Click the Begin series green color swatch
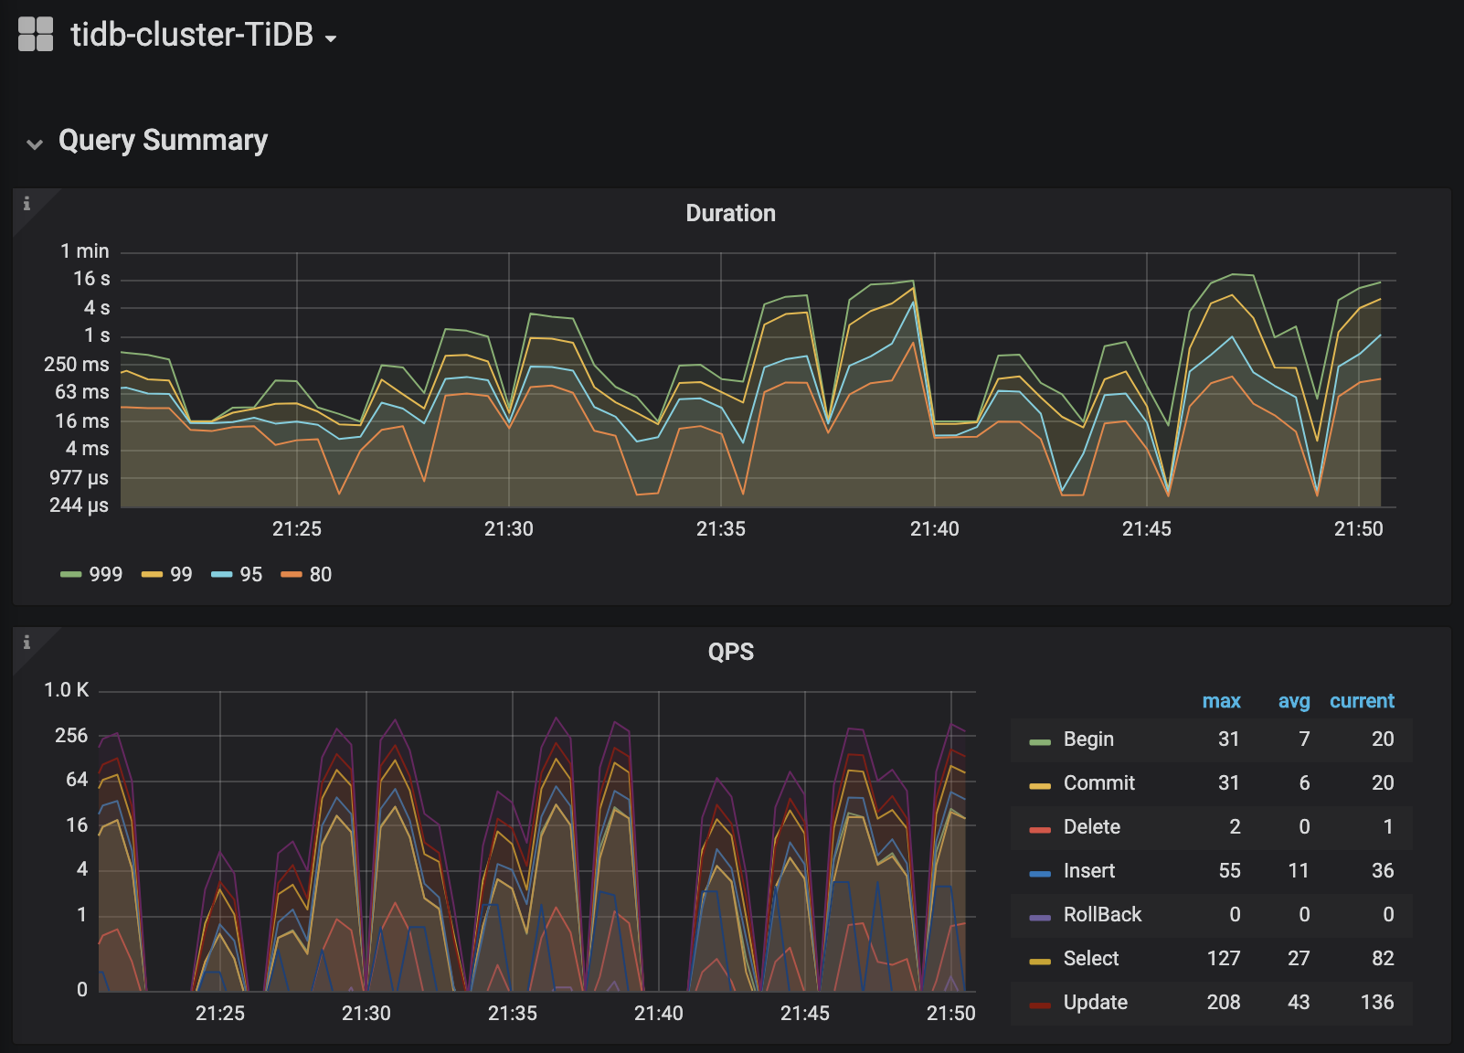Image resolution: width=1464 pixels, height=1053 pixels. 1040,741
